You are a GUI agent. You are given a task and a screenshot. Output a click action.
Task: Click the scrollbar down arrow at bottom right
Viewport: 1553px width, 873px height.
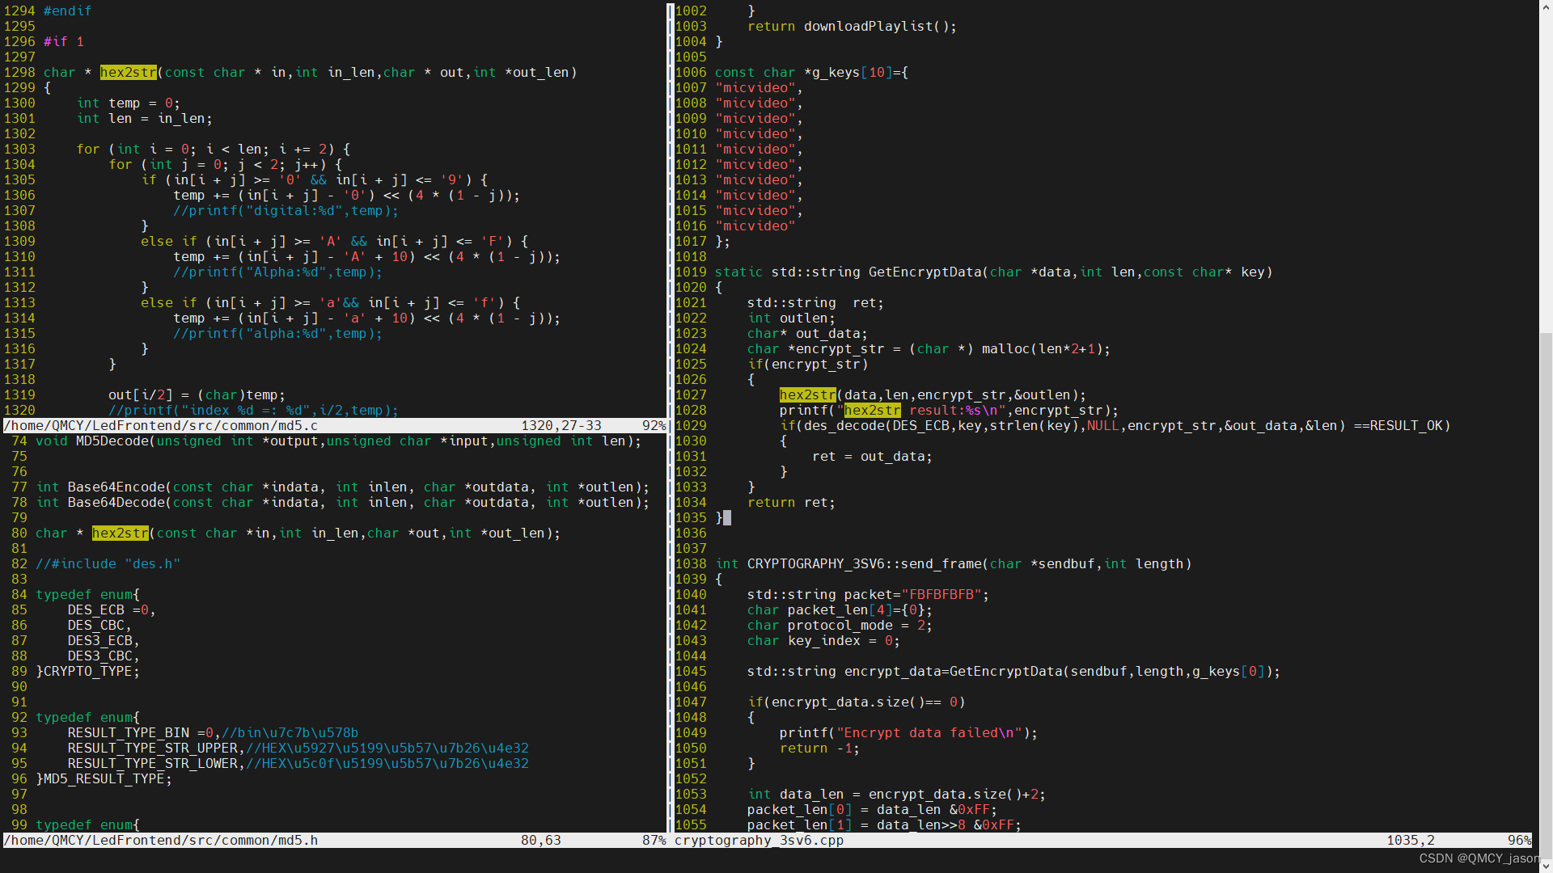point(1546,866)
